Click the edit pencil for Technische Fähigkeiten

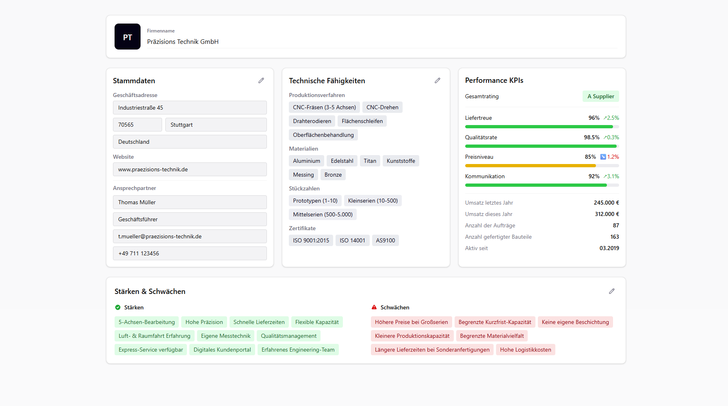coord(437,80)
